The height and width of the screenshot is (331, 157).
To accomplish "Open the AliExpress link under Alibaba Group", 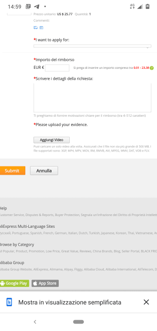I will coord(41,269).
